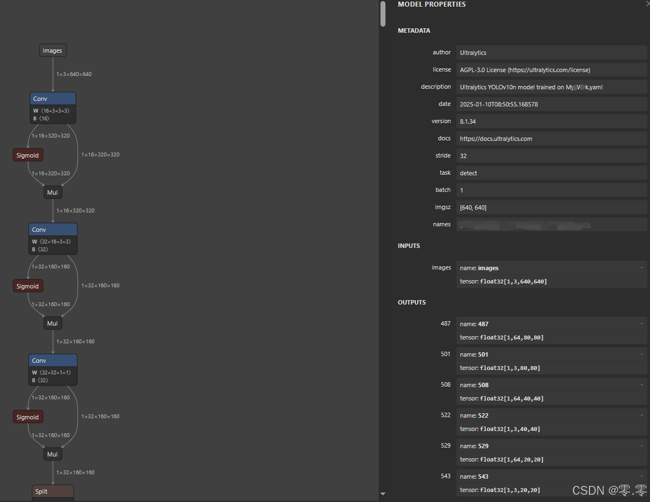Collapse the output 543 entry
Screen dimensions: 650x502
641,476
